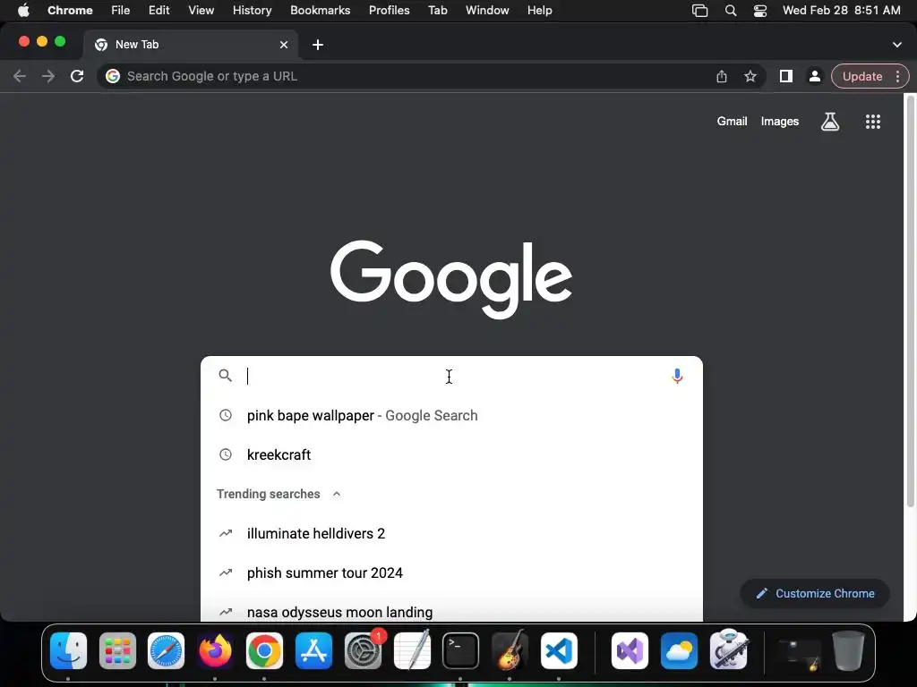
Task: Launch Safari from the dock
Action: tap(166, 651)
